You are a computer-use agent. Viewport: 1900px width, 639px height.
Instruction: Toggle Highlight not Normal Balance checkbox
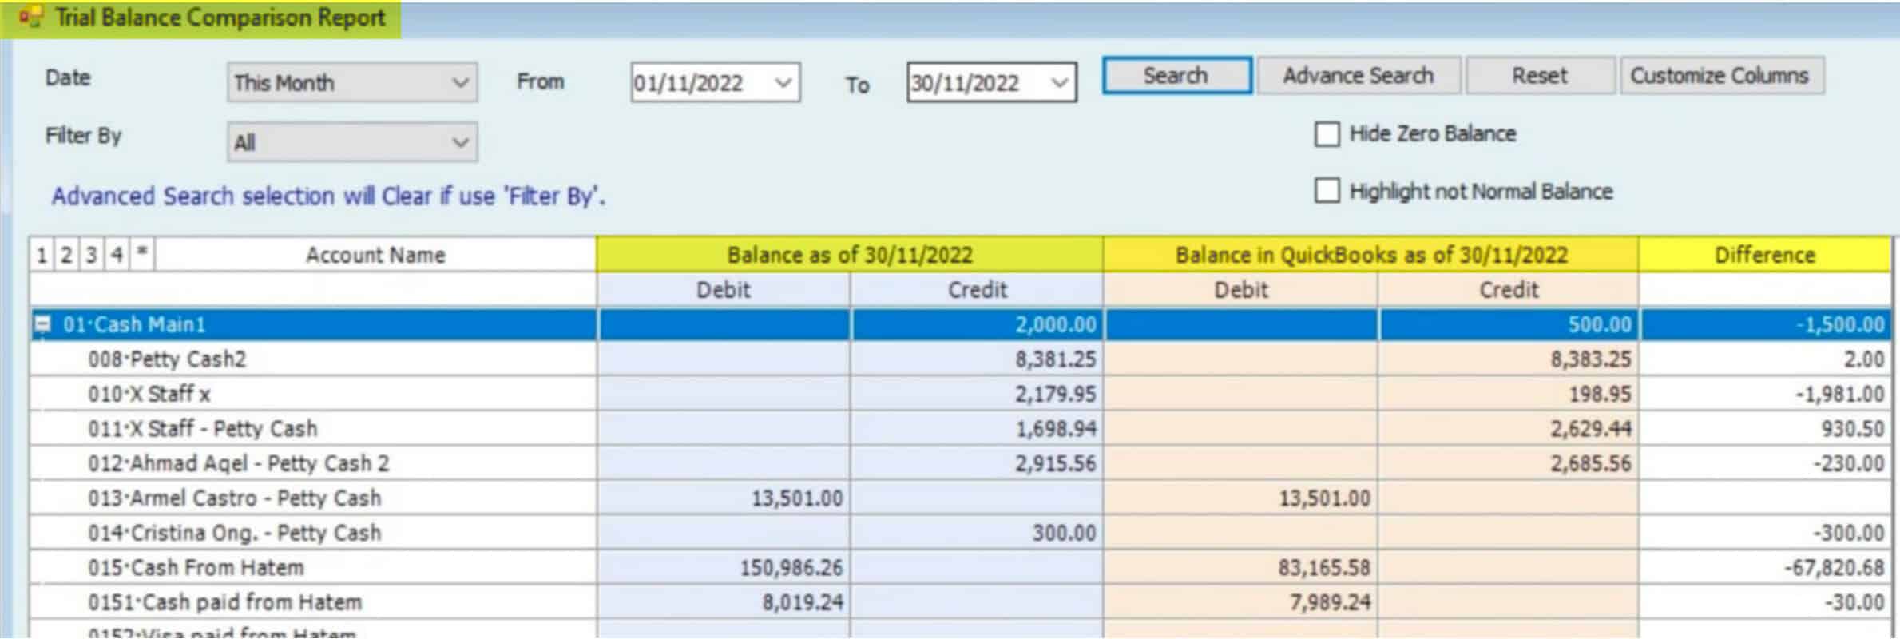[x=1327, y=192]
